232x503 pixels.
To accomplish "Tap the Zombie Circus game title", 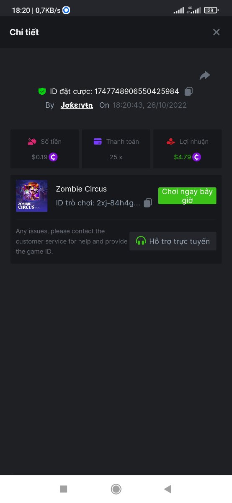I will (81, 189).
